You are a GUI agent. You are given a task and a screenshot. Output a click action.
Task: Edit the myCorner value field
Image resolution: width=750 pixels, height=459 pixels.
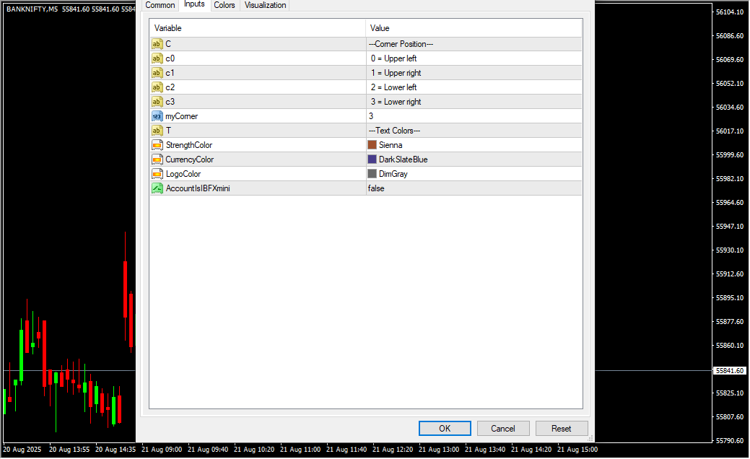pyautogui.click(x=473, y=116)
